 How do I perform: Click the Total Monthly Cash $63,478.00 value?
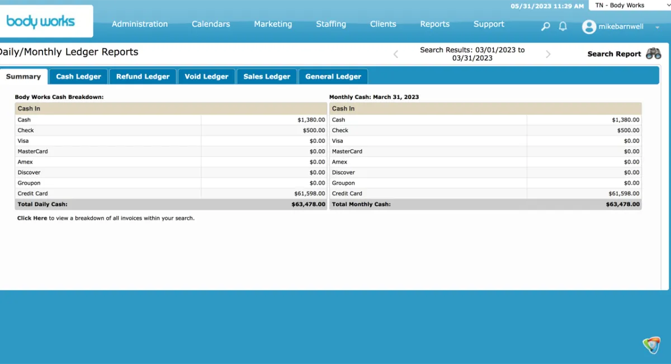623,204
